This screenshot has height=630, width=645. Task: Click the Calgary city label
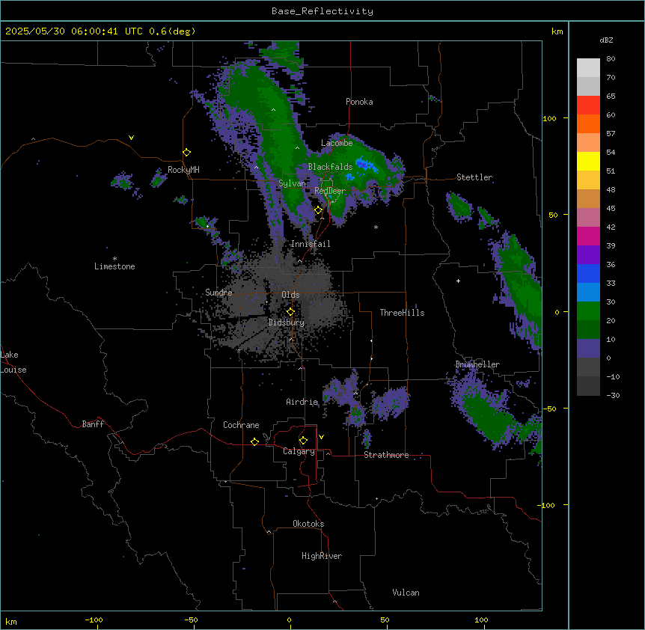pos(299,451)
